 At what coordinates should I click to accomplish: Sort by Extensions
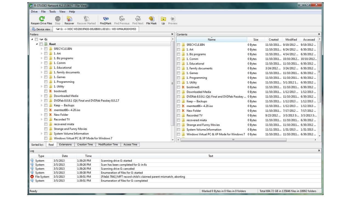[65, 144]
